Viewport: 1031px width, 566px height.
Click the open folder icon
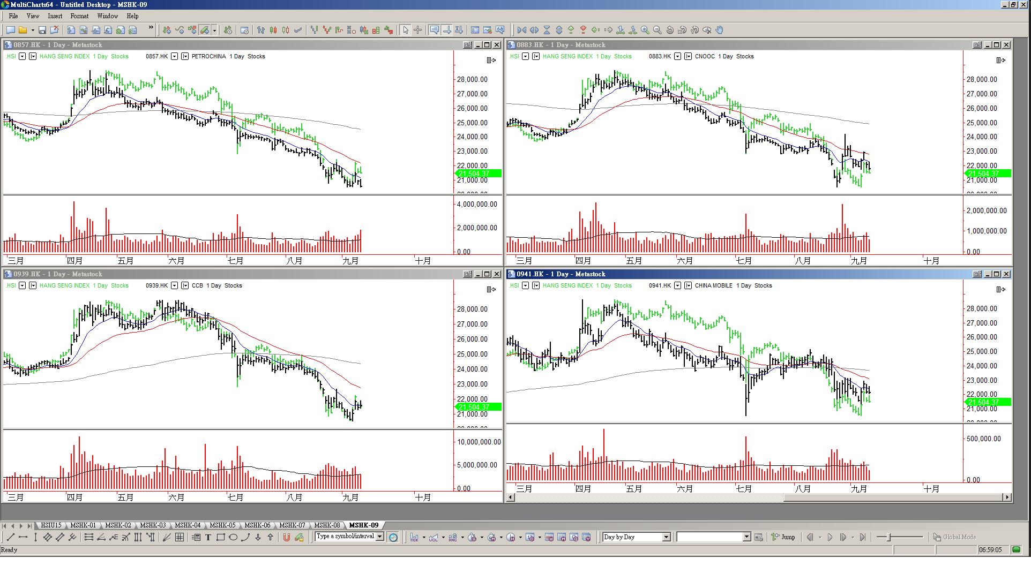click(x=23, y=30)
